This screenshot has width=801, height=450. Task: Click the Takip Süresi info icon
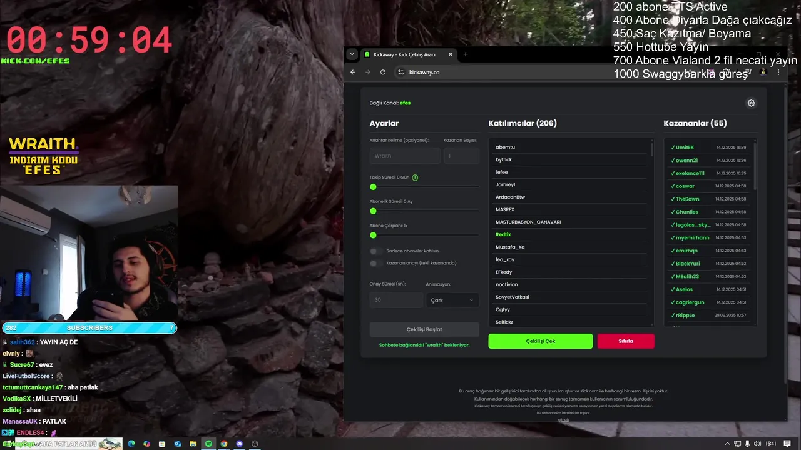(415, 177)
